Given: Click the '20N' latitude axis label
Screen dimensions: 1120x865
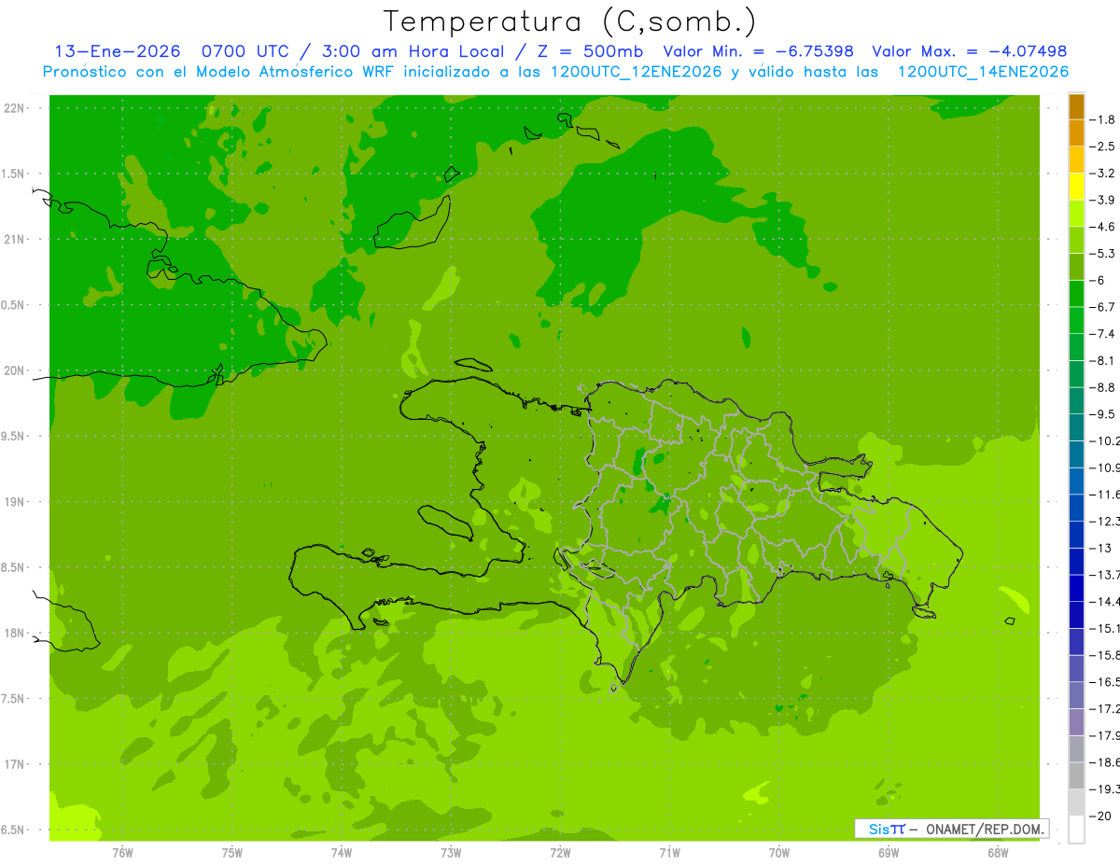Looking at the screenshot, I should tap(12, 371).
